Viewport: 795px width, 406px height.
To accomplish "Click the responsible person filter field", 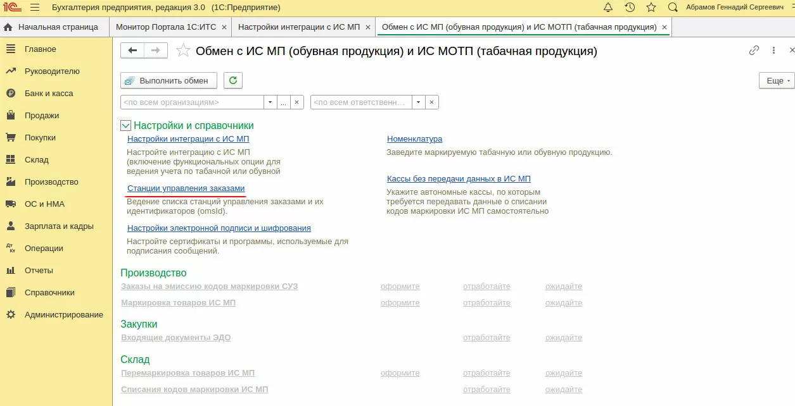I will pyautogui.click(x=361, y=102).
